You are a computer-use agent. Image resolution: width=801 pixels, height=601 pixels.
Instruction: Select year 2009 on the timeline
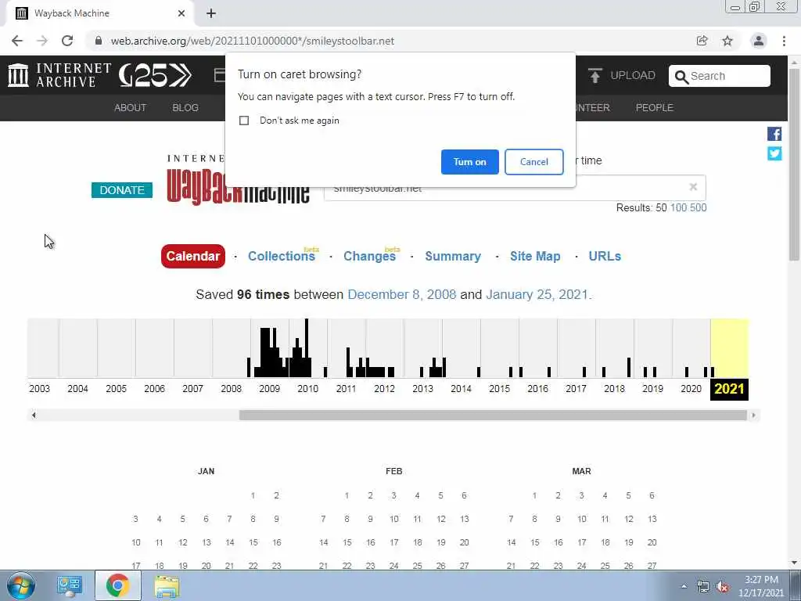click(x=269, y=389)
